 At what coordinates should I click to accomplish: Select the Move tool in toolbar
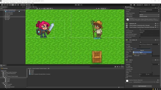point(5,5)
